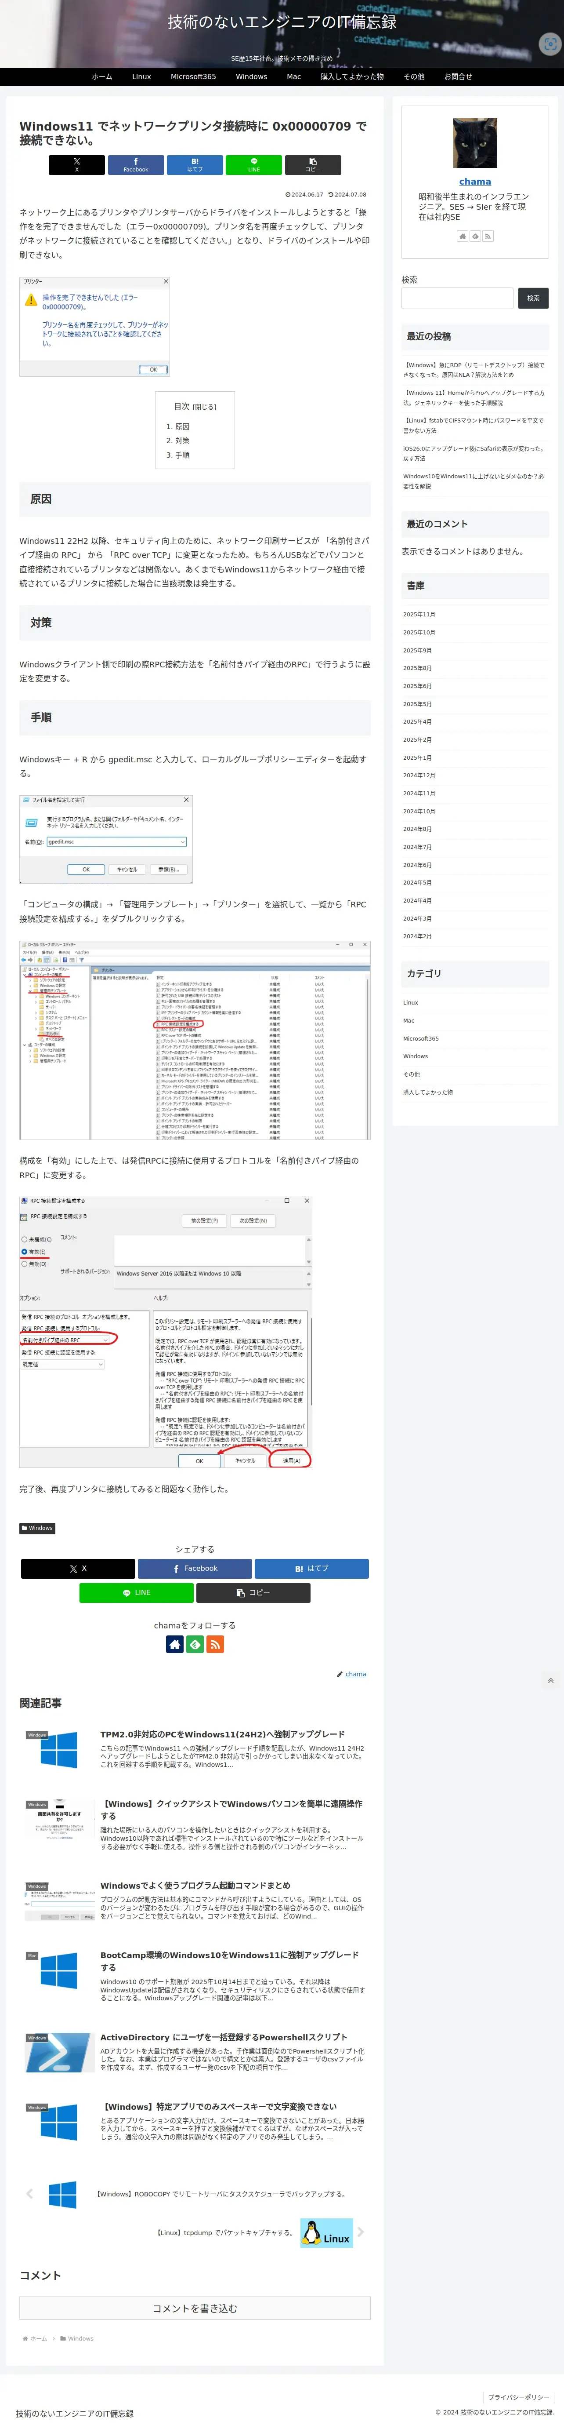The image size is (564, 2425).
Task: Click the site title 技術のないエンジニアのIT備忘録 in header
Action: click(282, 22)
